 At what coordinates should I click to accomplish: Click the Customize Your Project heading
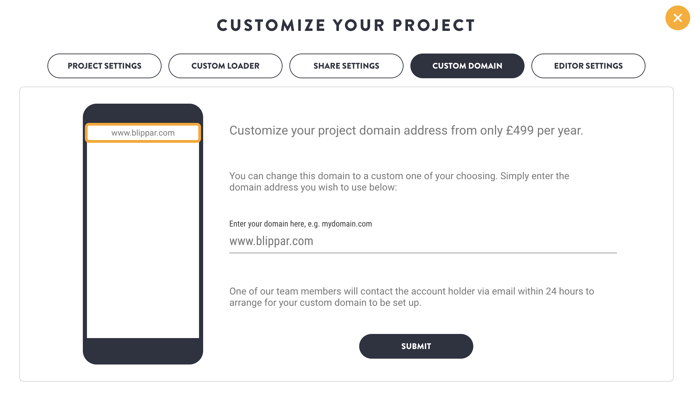346,25
